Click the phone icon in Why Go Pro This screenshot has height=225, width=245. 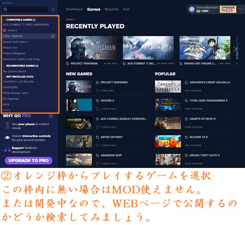pos(8,126)
